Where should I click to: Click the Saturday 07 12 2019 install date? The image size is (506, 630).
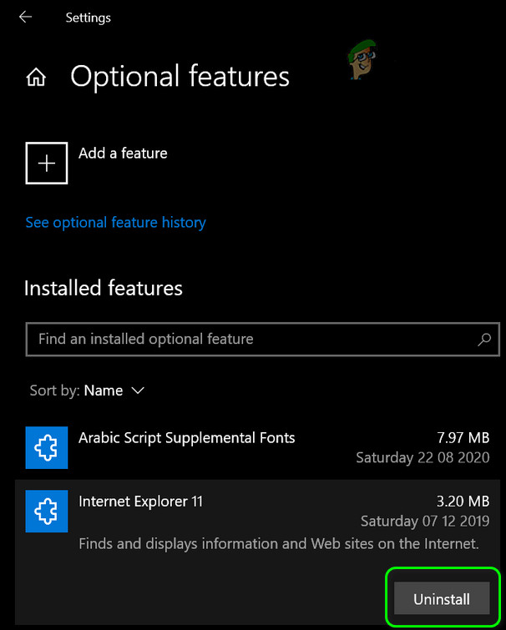click(x=425, y=522)
